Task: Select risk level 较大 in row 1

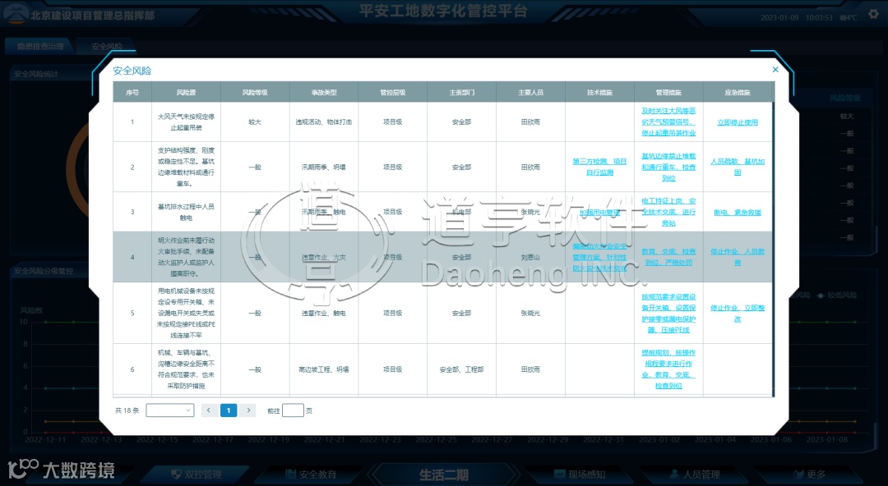Action: click(255, 121)
